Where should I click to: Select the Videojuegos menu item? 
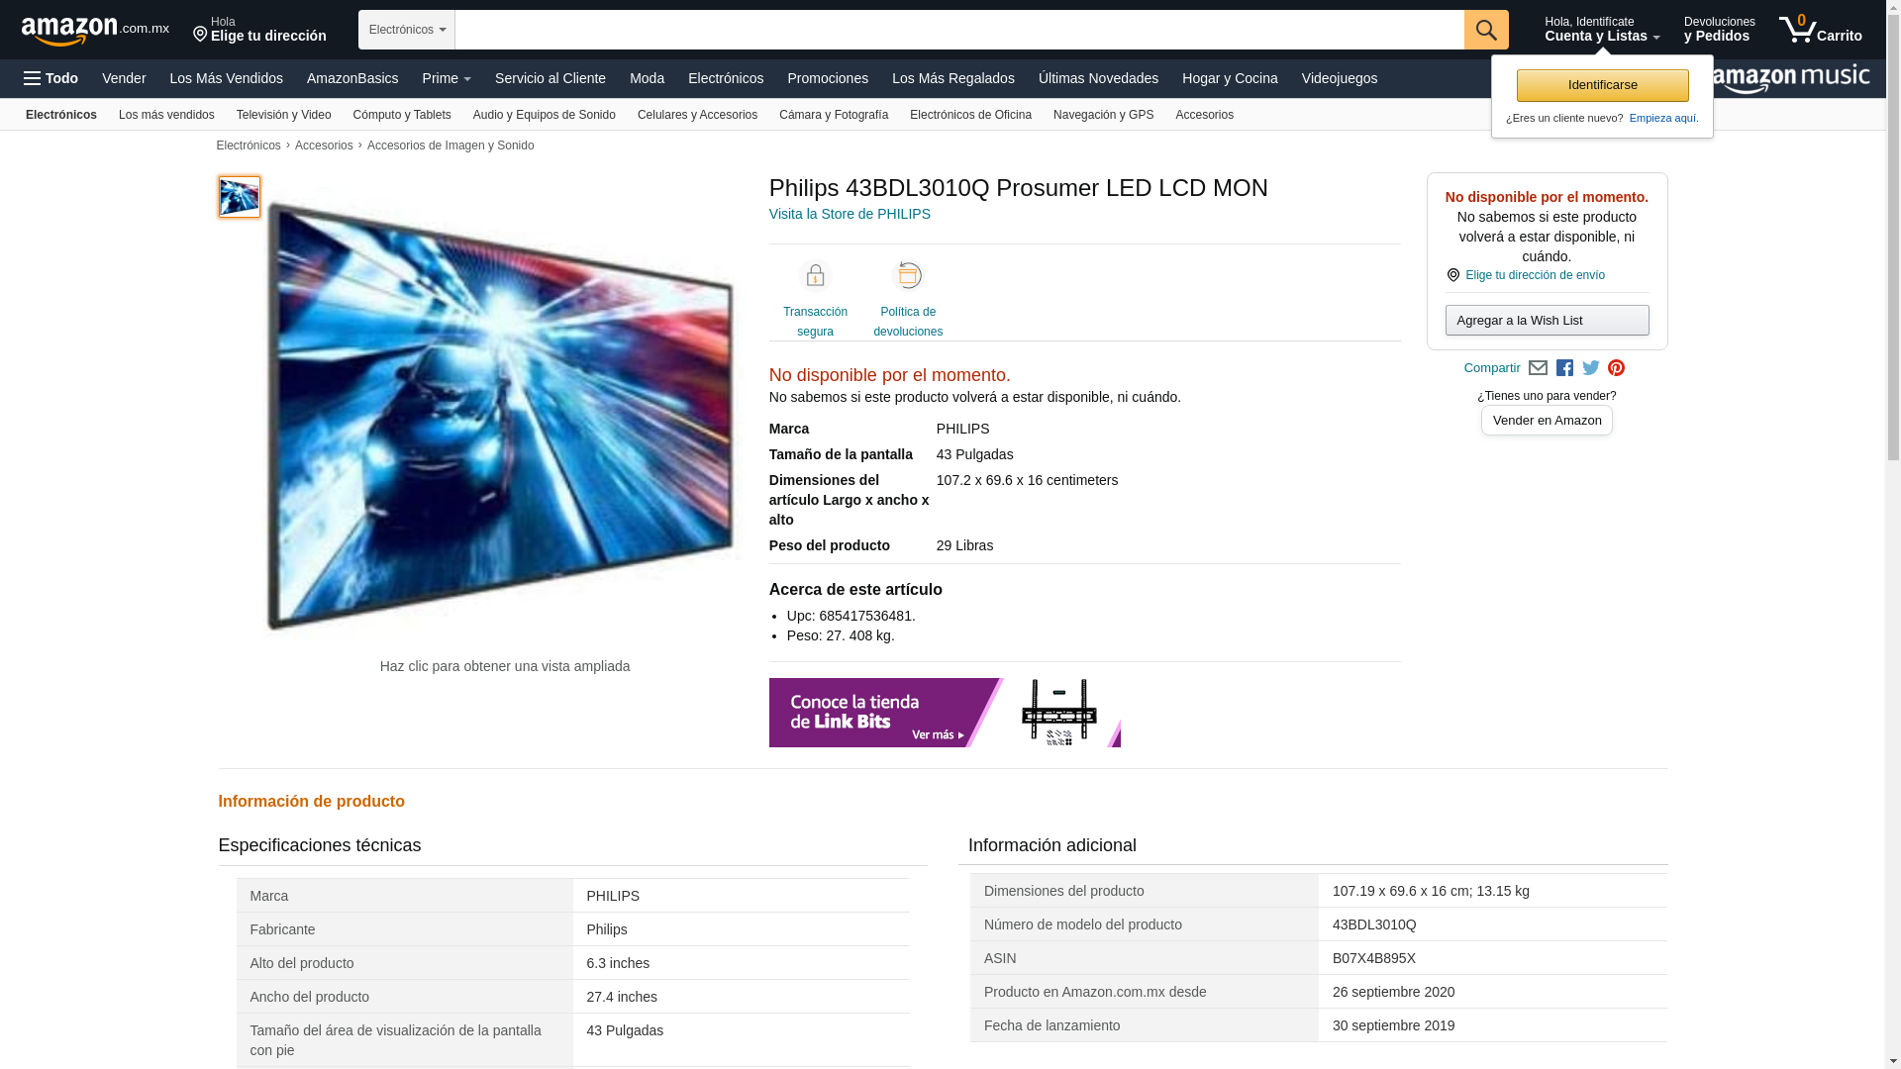pos(1339,78)
